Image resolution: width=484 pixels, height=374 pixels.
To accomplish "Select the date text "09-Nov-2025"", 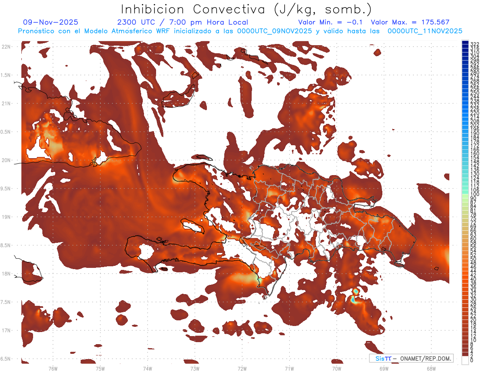I will 51,22.
